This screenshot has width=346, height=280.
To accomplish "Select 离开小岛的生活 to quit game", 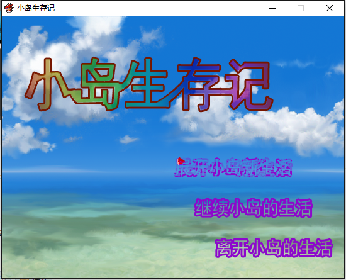I will (x=274, y=248).
